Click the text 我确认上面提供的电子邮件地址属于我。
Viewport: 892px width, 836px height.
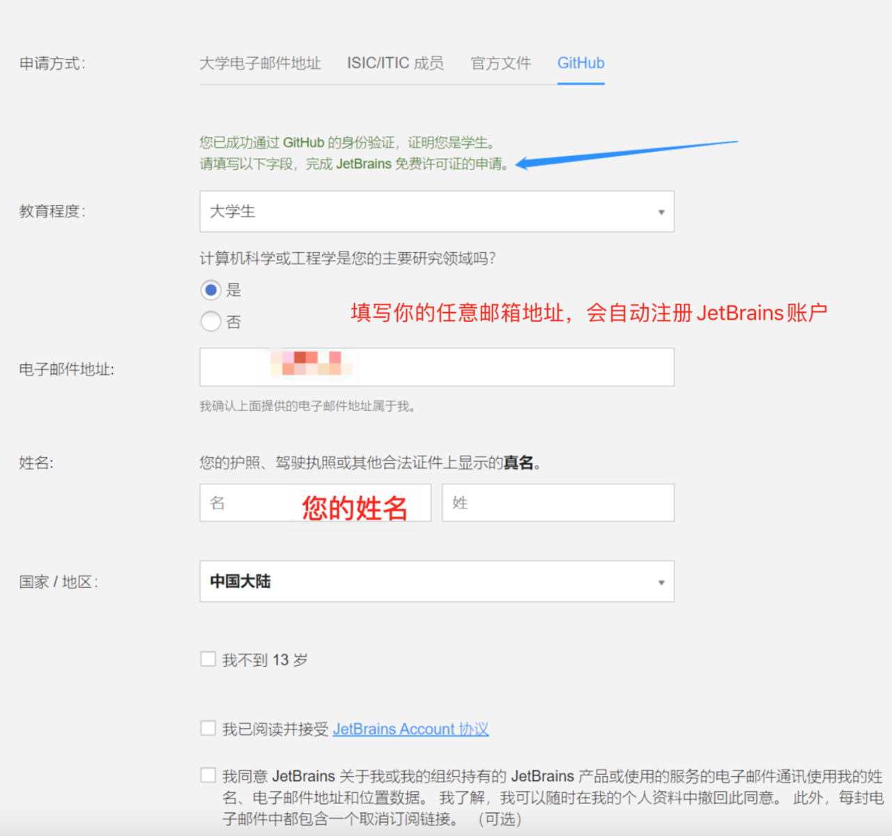coord(308,406)
